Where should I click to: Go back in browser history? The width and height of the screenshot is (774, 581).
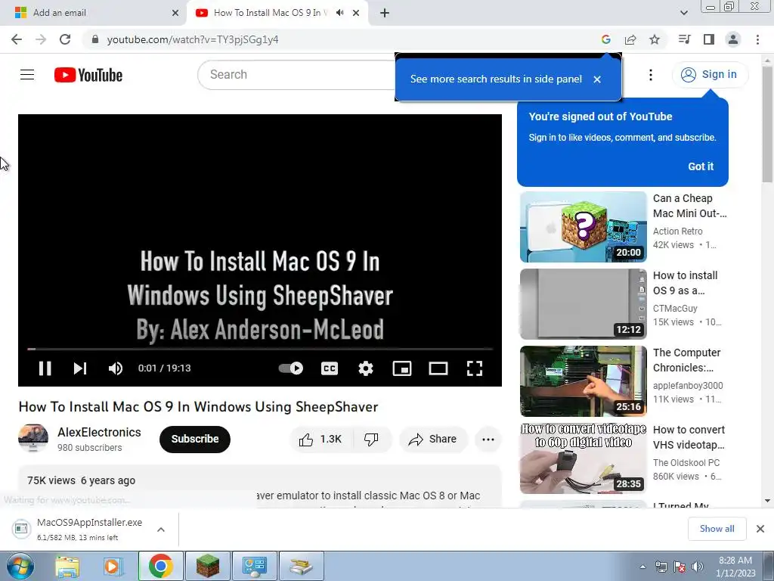tap(17, 39)
